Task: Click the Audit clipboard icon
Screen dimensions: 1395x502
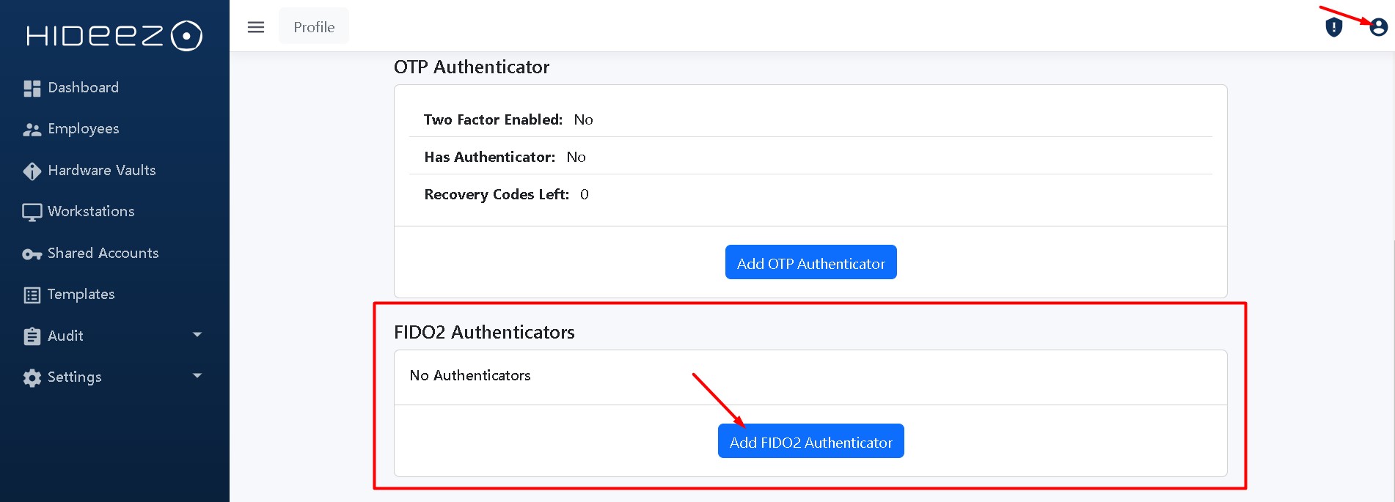Action: click(32, 336)
